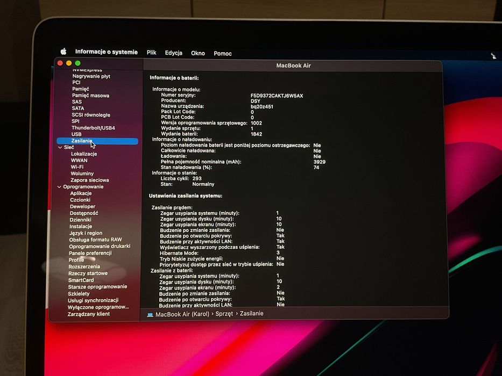Open the Plik menu
The image size is (502, 376).
(151, 53)
